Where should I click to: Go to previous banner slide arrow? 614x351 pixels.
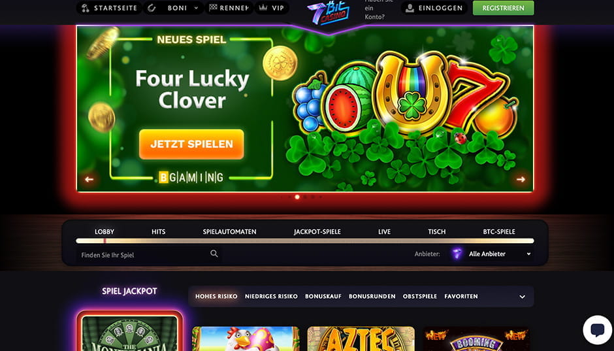[x=89, y=179]
